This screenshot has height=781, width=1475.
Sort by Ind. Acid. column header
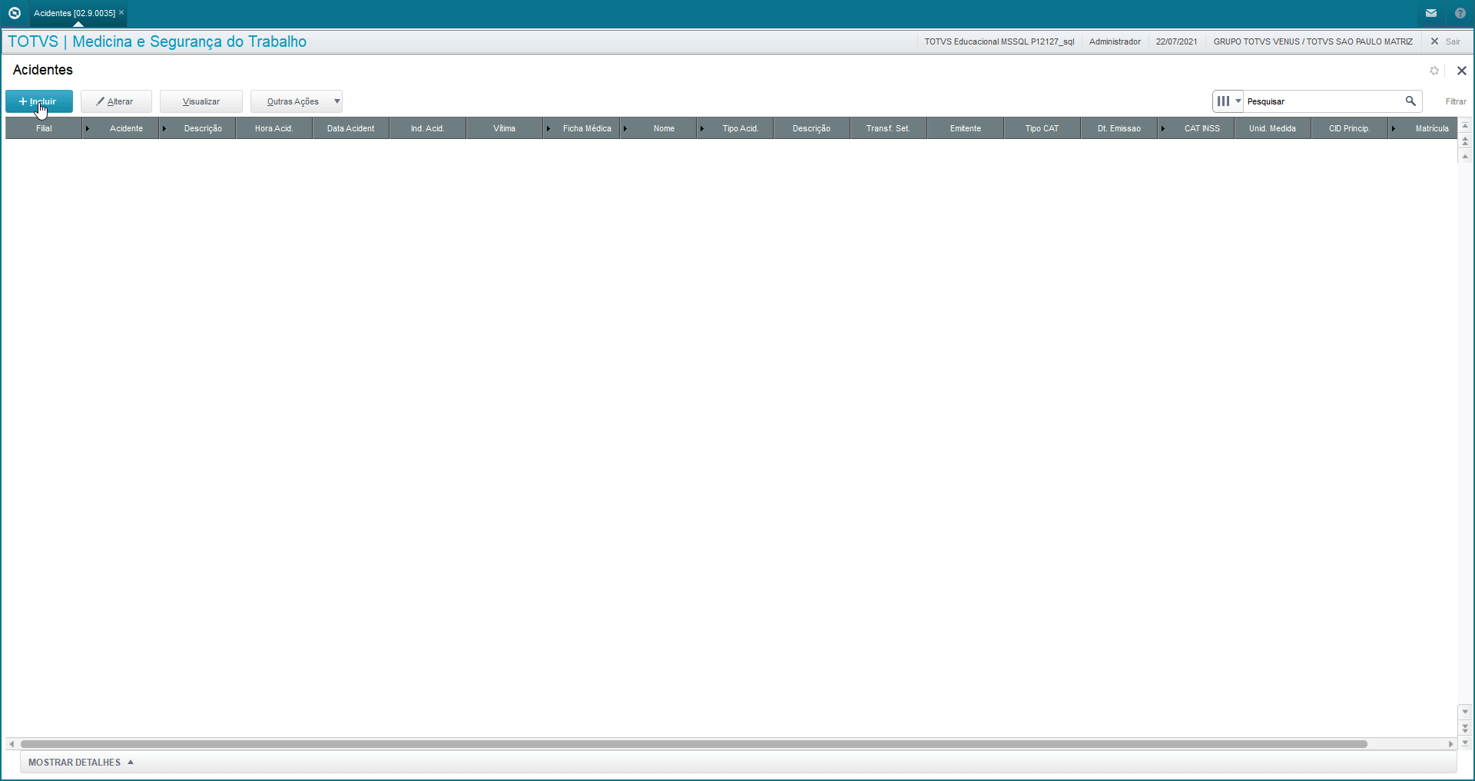[x=427, y=128]
